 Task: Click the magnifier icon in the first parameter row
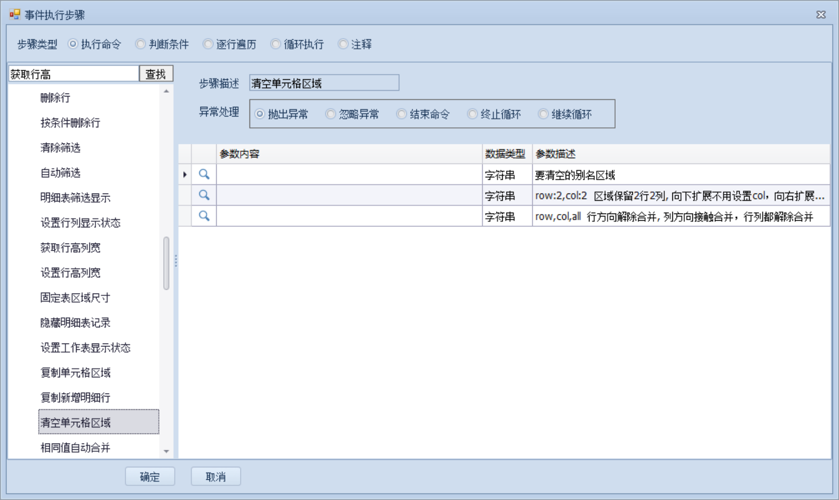point(204,175)
